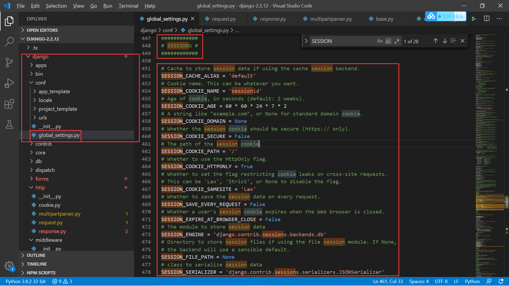509x286 pixels.
Task: Open notifications bell in status bar
Action: click(x=501, y=281)
